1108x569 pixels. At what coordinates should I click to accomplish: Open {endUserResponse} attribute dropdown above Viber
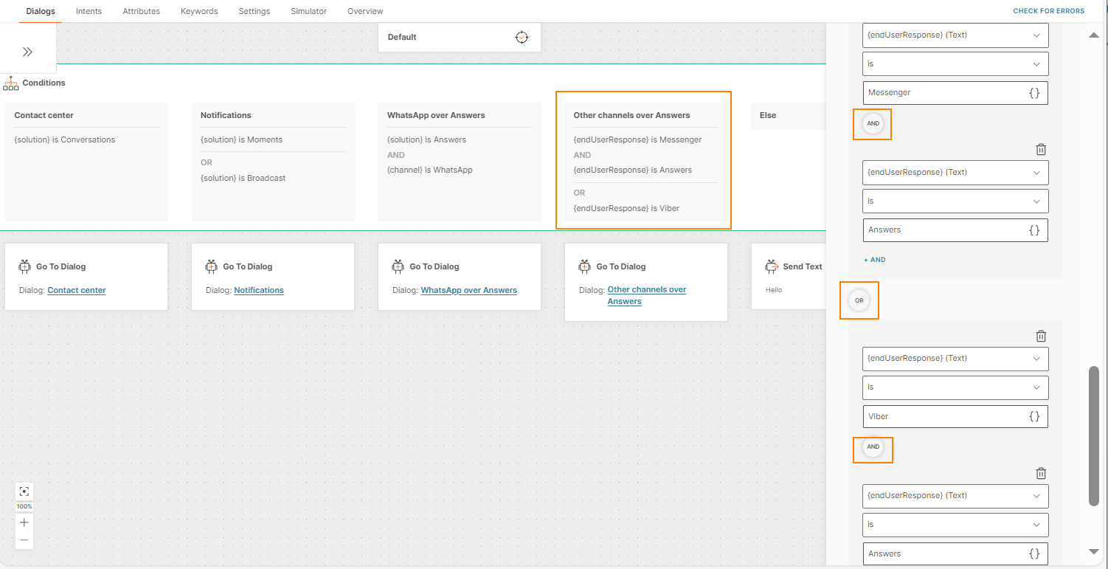[x=955, y=358]
